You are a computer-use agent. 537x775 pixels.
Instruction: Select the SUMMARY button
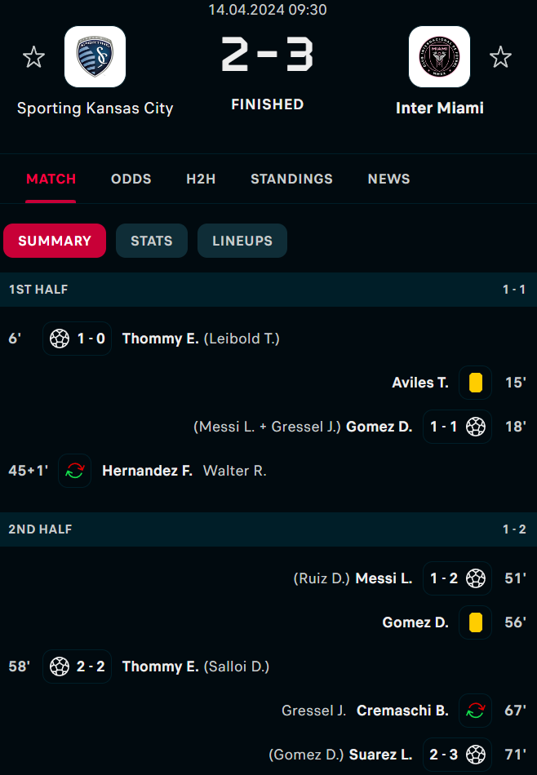point(55,241)
